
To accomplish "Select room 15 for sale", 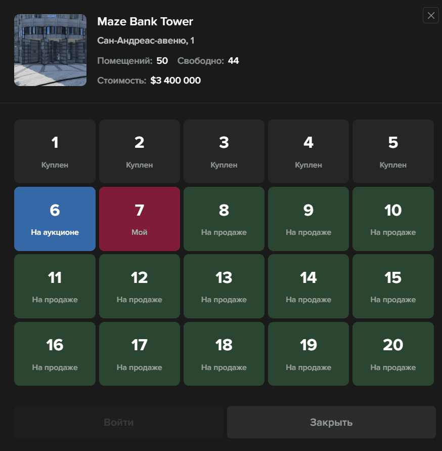I will pos(393,286).
